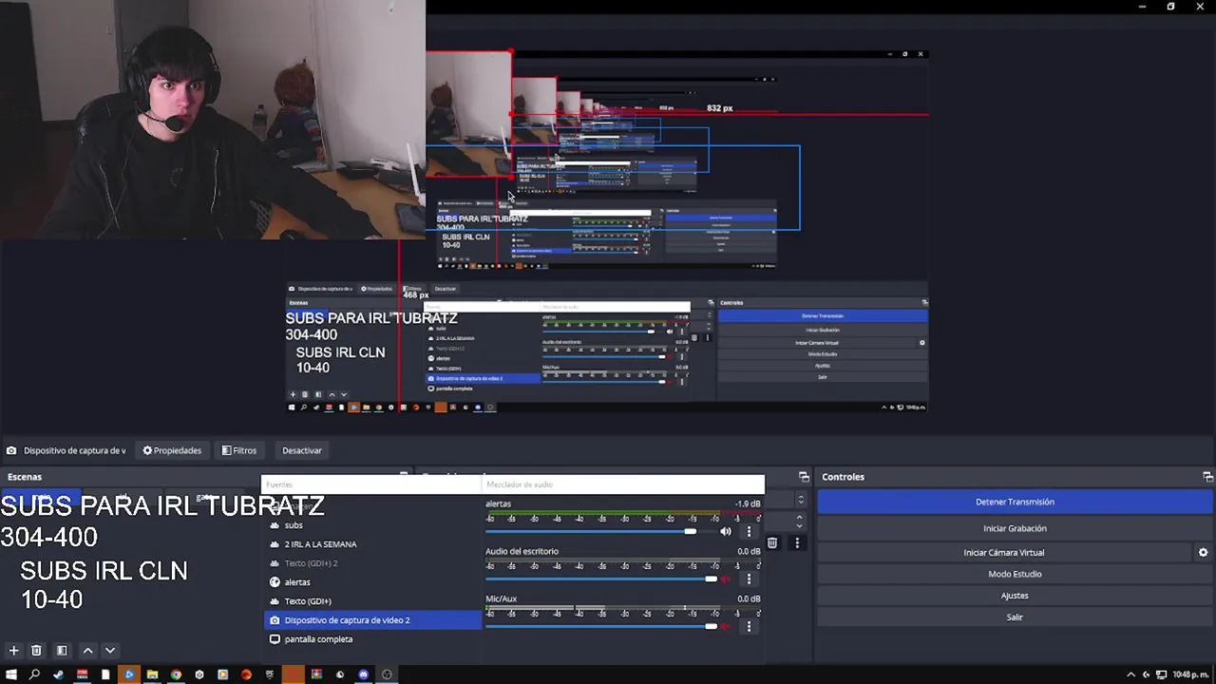Click Desactivar for the capture device

click(302, 450)
